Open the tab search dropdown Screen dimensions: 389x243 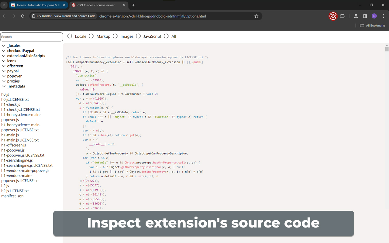tap(4, 5)
